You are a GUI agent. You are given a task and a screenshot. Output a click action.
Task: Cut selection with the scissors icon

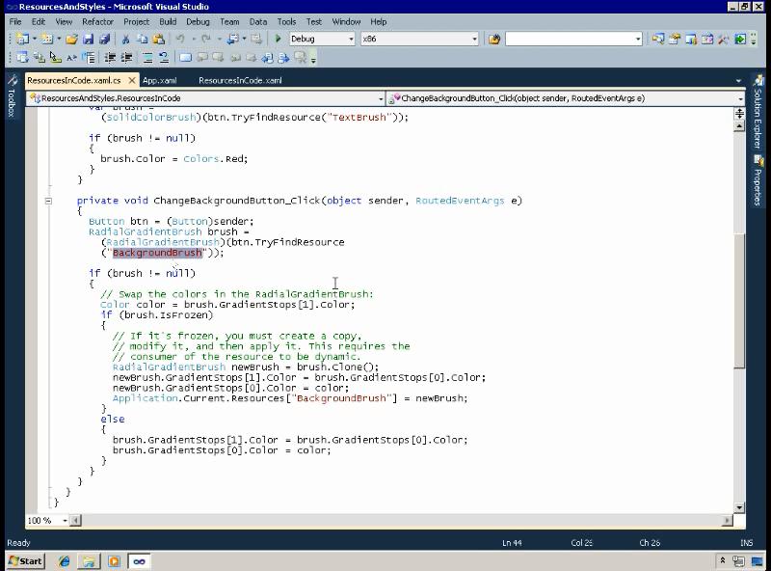tap(126, 39)
